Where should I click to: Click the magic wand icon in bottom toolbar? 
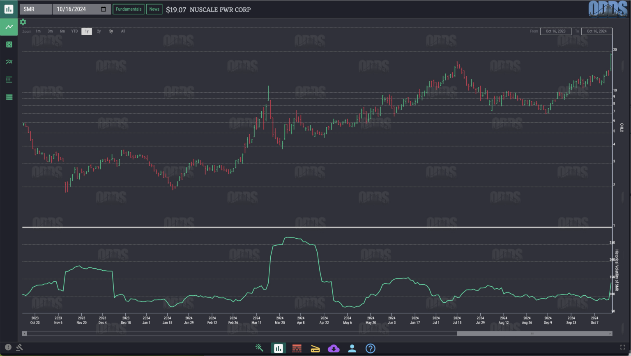point(260,348)
